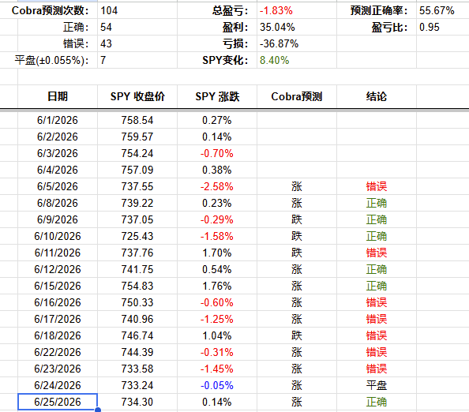Select the blue -0.05% change cell
This screenshot has width=469, height=412.
[217, 385]
